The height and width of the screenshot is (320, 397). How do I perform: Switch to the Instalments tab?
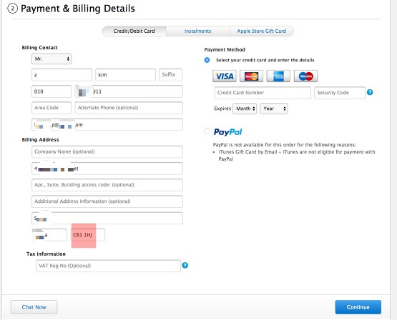[197, 31]
